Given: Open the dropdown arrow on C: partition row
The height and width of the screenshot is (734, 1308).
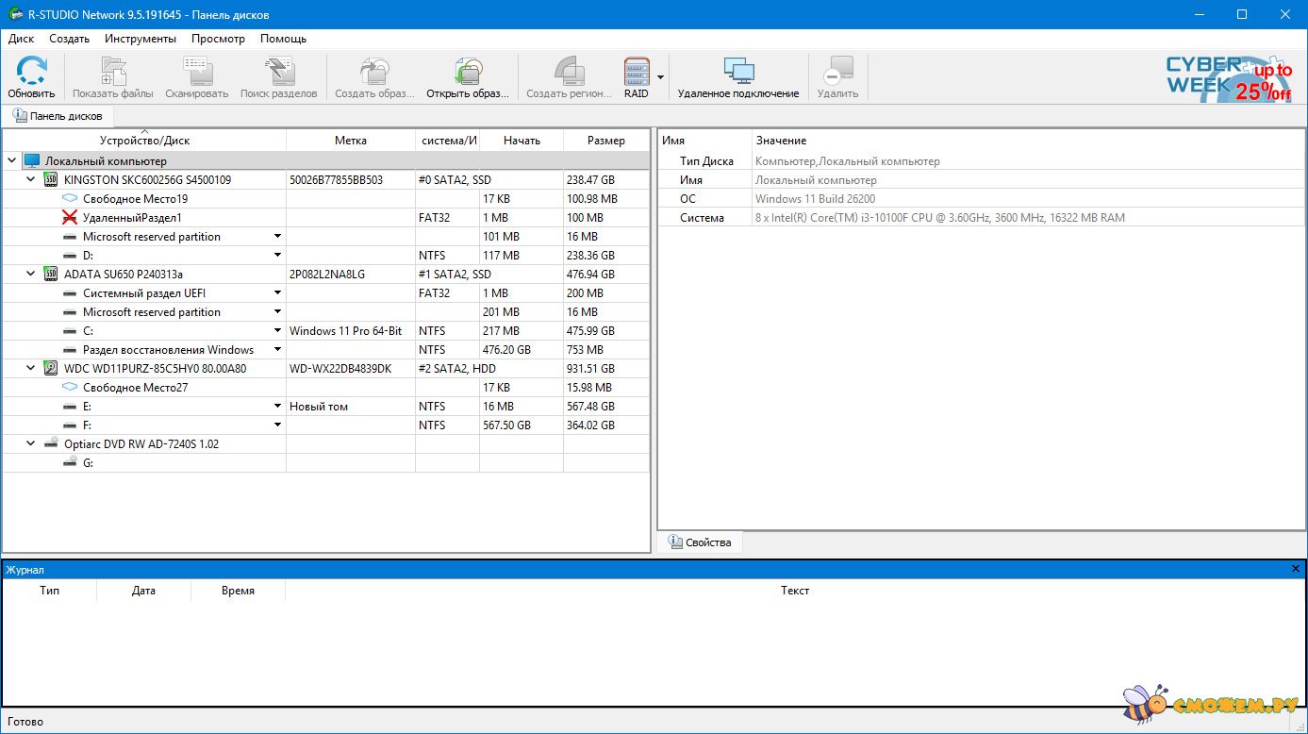Looking at the screenshot, I should (x=278, y=331).
